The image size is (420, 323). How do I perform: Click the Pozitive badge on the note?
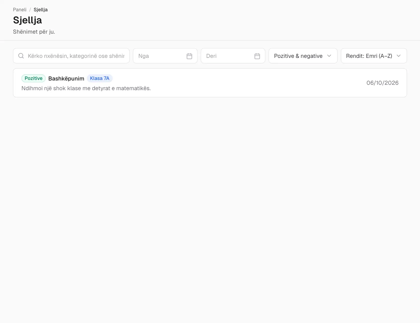tap(33, 78)
